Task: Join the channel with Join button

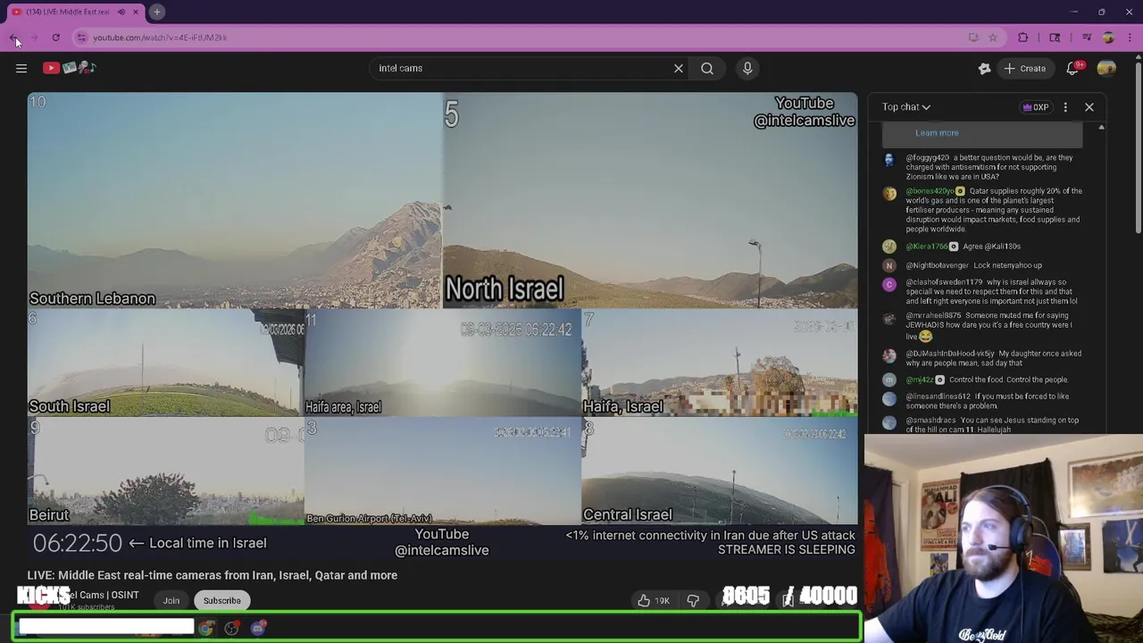Action: pos(171,601)
